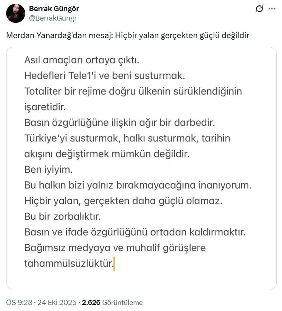Viewport: 282px width, 311px height.
Task: Click the line beginning "Bağımsız medyaya ve muhalif"
Action: (x=115, y=248)
